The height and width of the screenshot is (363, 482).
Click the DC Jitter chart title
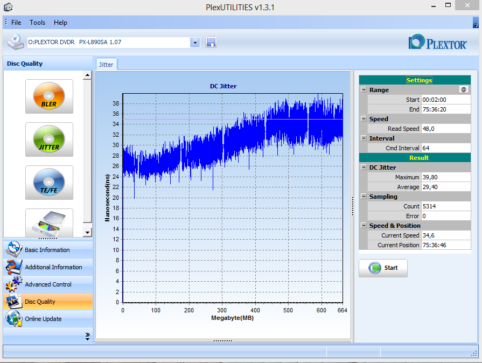223,86
